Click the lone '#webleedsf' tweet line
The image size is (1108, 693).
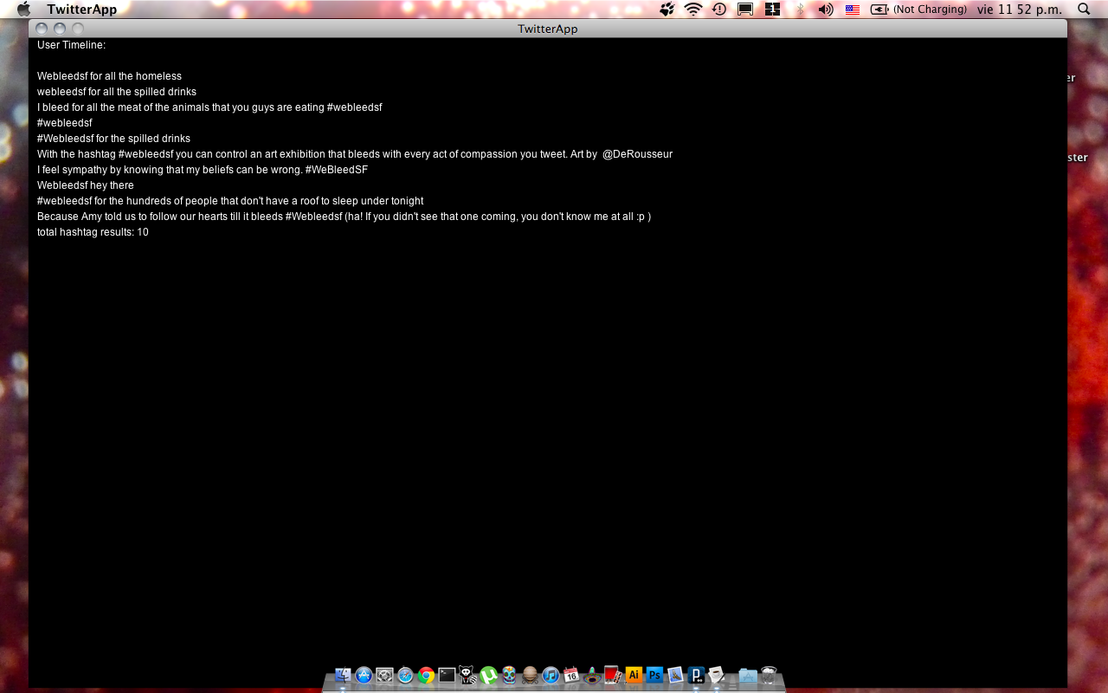[x=65, y=123]
